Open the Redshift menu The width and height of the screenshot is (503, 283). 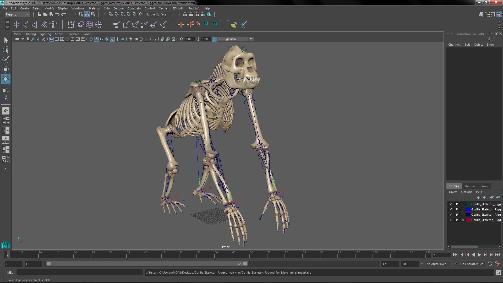[x=194, y=8]
